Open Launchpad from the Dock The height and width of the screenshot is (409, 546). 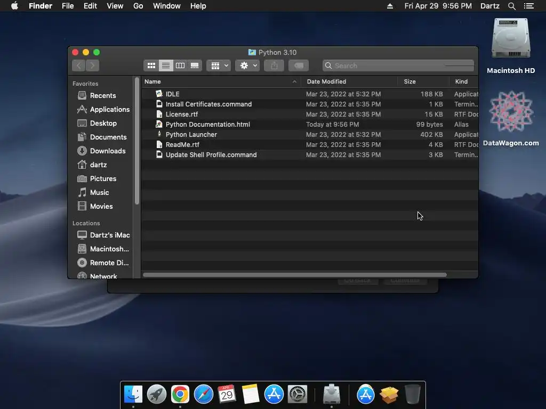click(157, 395)
